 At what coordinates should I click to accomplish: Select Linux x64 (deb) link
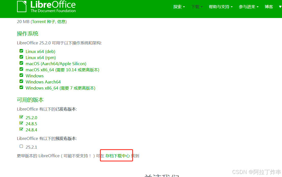click(40, 51)
